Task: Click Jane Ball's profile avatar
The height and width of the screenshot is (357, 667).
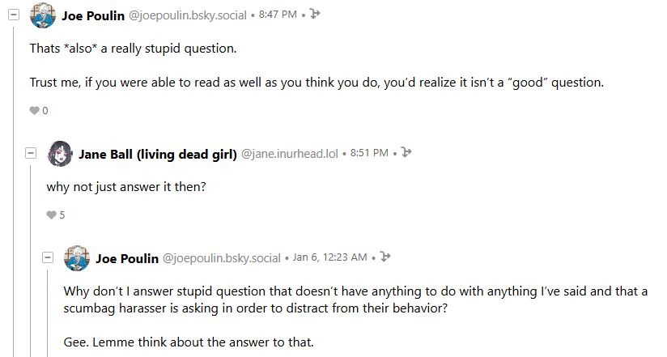Action: pyautogui.click(x=60, y=153)
